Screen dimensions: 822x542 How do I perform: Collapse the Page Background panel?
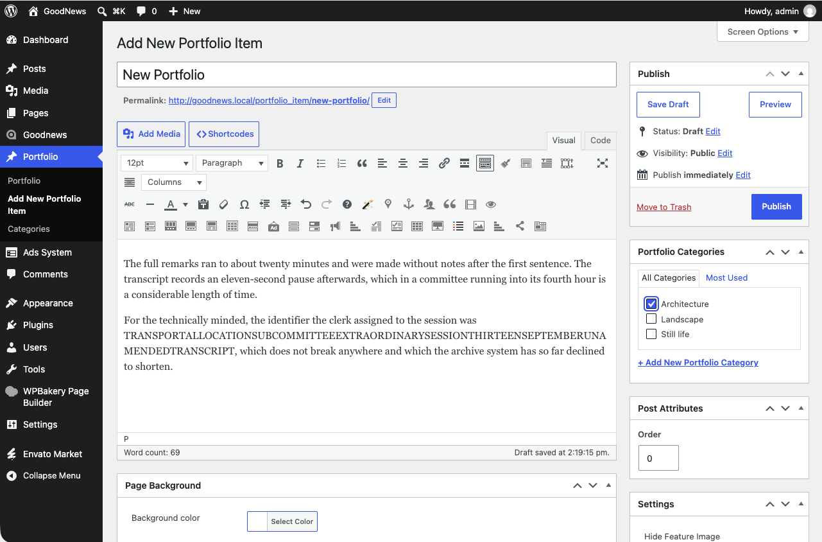[x=608, y=485]
